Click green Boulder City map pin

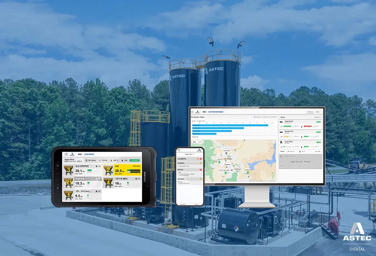click(248, 172)
